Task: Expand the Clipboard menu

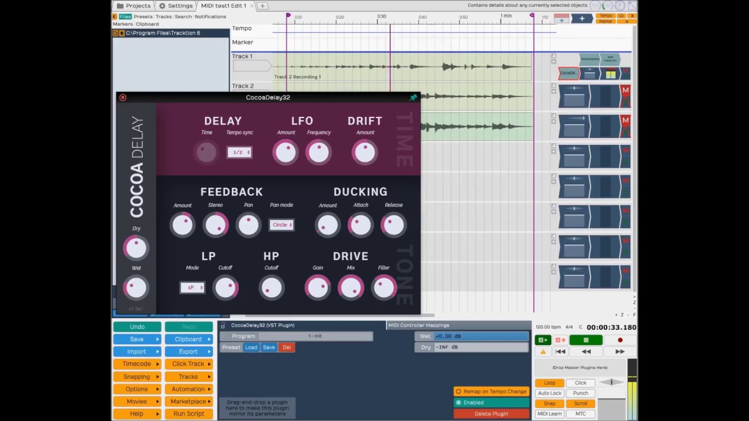Action: 188,339
